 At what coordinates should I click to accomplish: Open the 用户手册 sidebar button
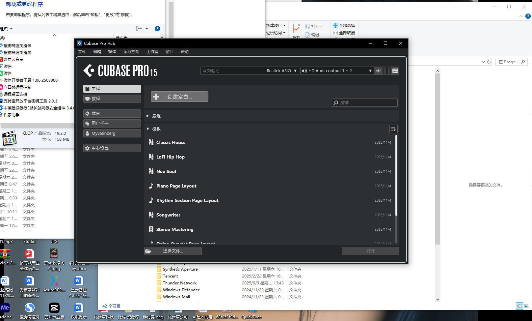tap(112, 124)
